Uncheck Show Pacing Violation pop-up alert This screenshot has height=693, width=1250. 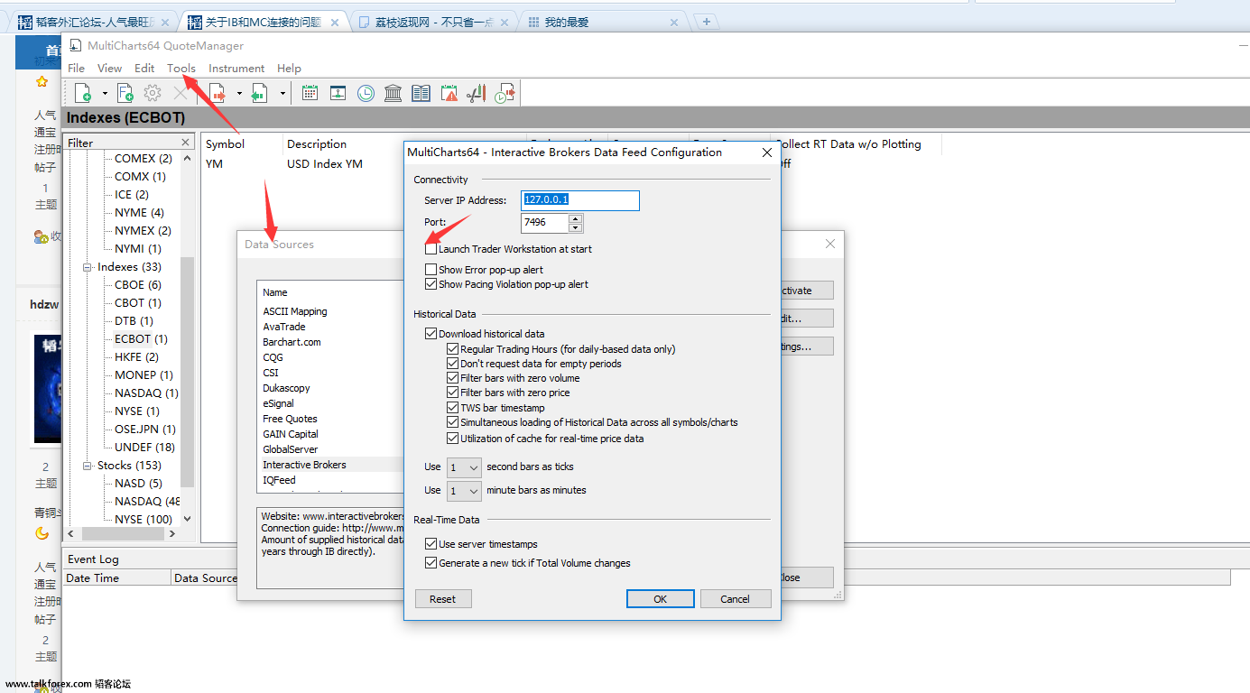tap(431, 284)
